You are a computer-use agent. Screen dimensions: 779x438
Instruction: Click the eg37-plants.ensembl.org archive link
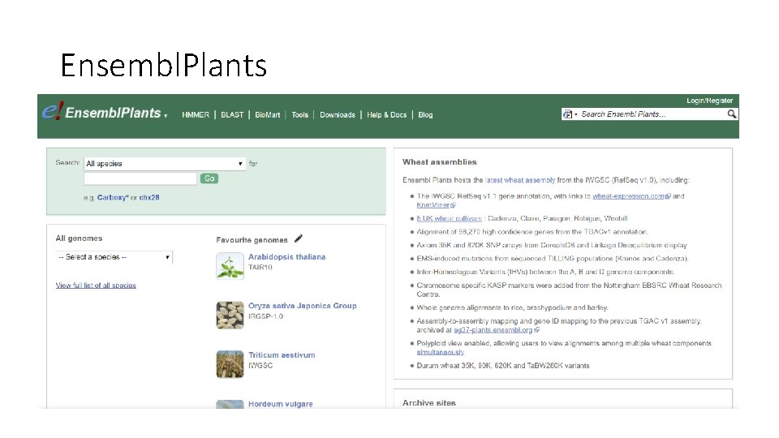click(x=493, y=330)
